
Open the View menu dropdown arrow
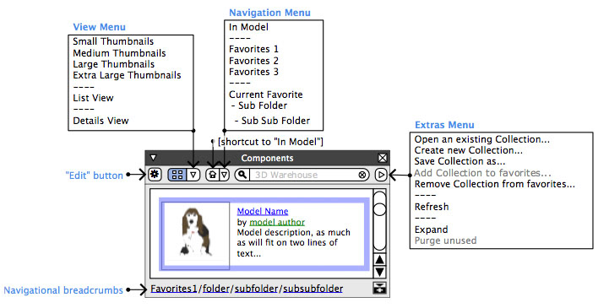(x=193, y=175)
